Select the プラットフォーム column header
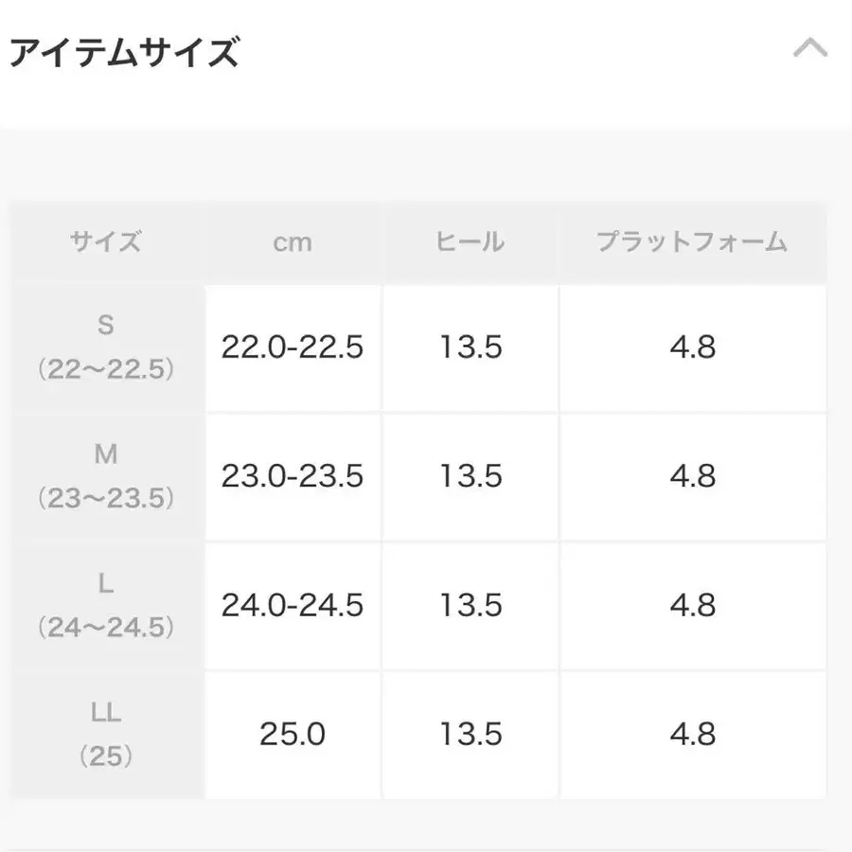Screen dimensions: 852x852 (x=692, y=242)
